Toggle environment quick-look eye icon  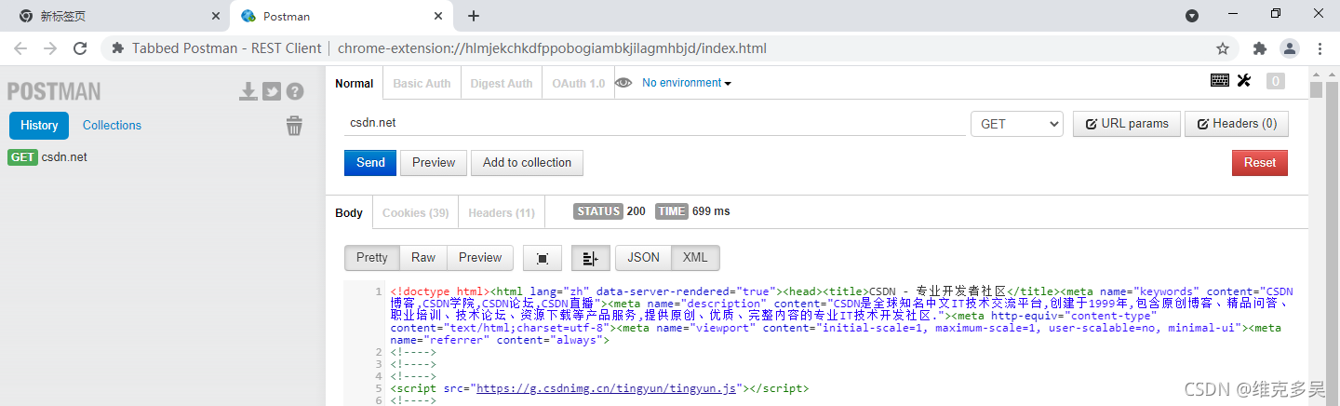coord(623,83)
